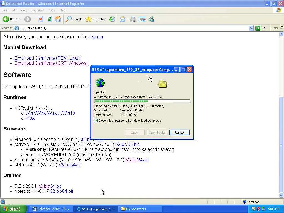284x213 pixels.
Task: Download 7-Zip 64-bit link
Action: 55,186
